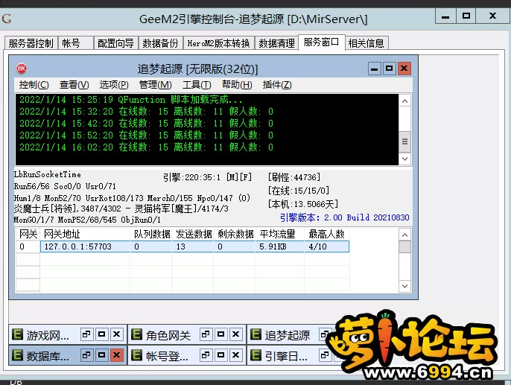The width and height of the screenshot is (511, 385).
Task: Click the 剩余数据 column header
Action: click(x=235, y=234)
